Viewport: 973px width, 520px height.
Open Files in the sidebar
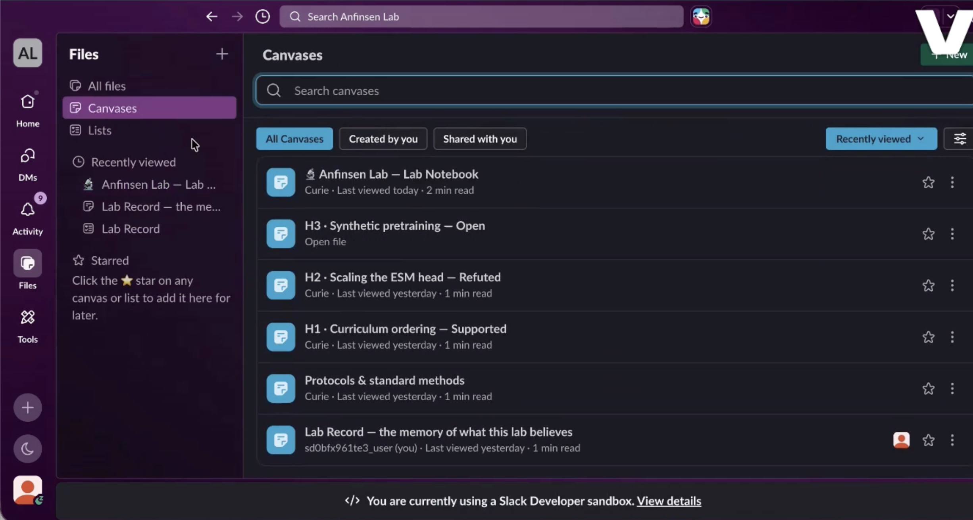pyautogui.click(x=27, y=270)
